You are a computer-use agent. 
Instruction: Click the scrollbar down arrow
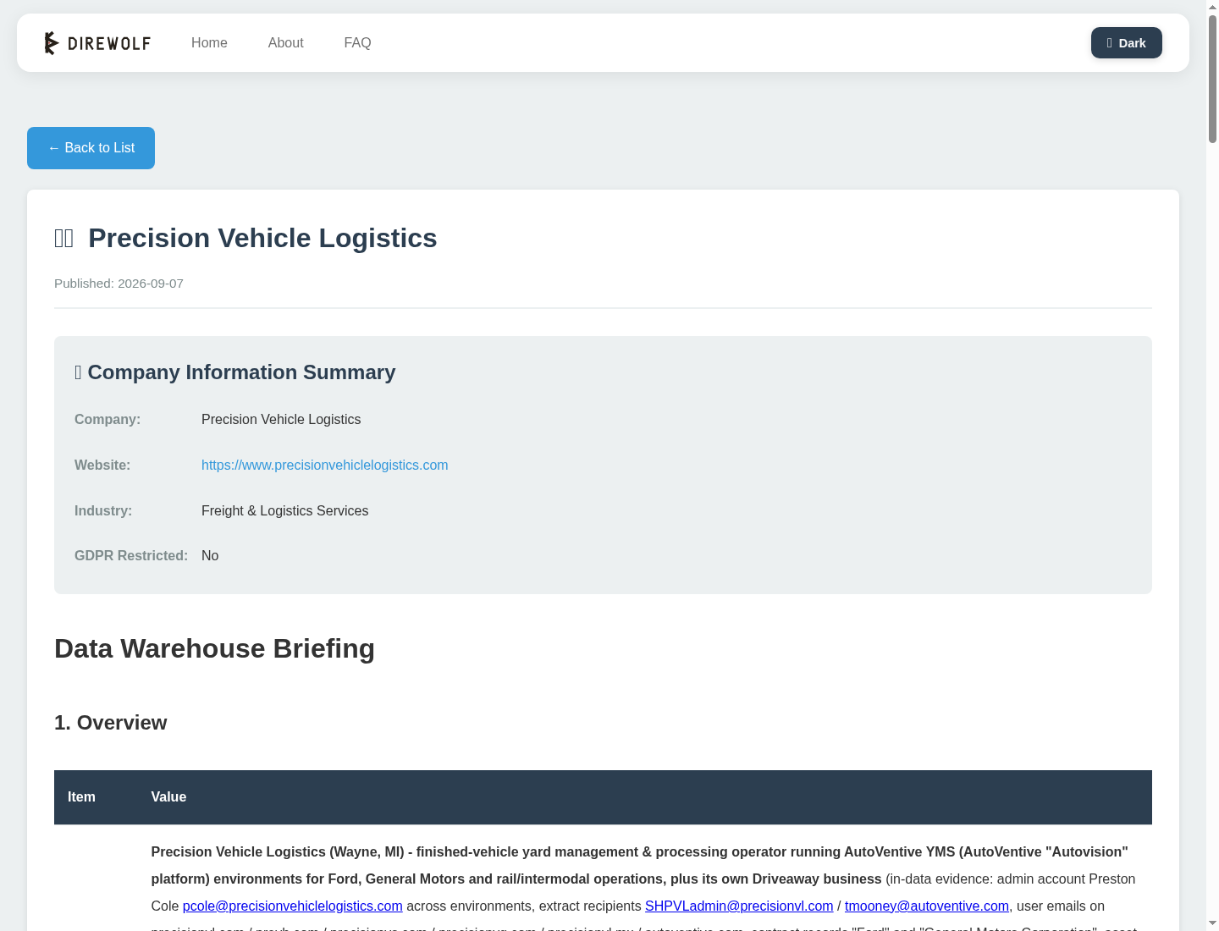point(1212,923)
